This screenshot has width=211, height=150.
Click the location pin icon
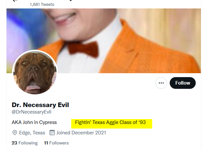tap(15, 133)
